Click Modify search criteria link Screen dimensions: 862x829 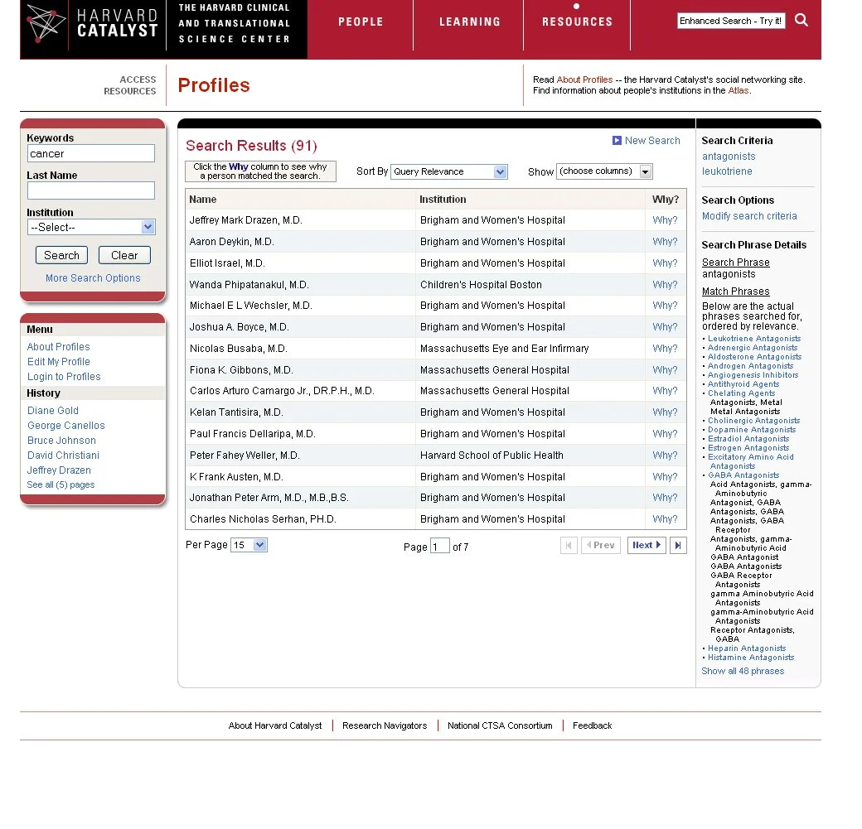point(748,216)
